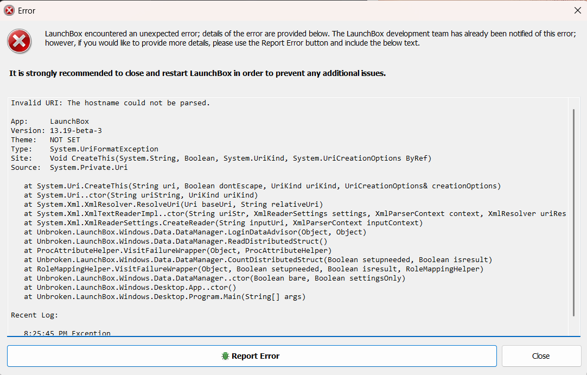Click the Program.Main stack trace line
The width and height of the screenshot is (587, 375).
click(165, 297)
